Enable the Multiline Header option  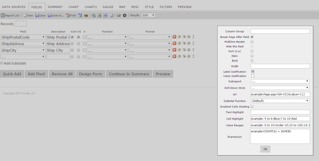pos(252,42)
